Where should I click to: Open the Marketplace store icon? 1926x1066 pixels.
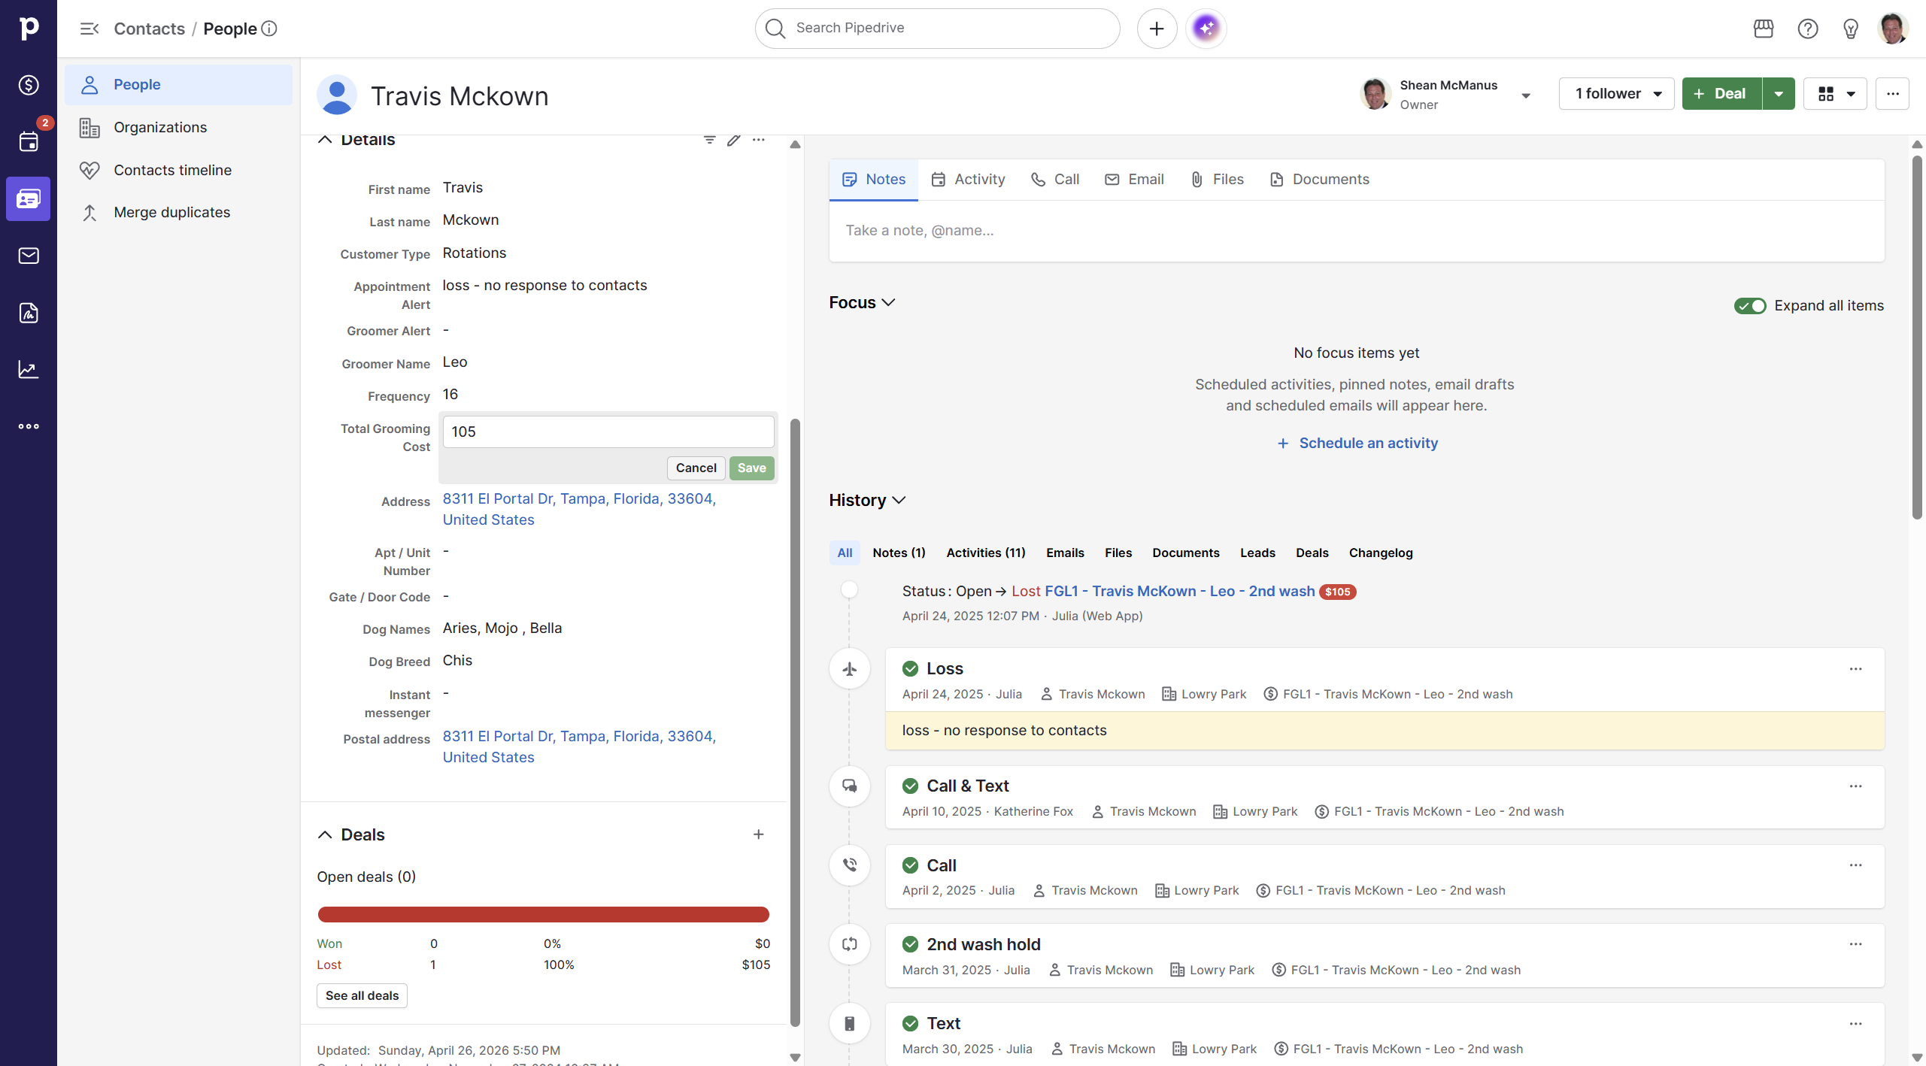pyautogui.click(x=1763, y=29)
